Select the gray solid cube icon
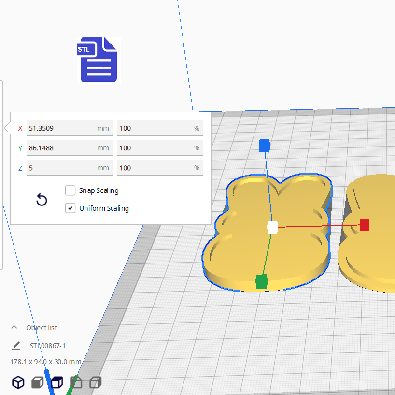Image resolution: width=395 pixels, height=395 pixels. [37, 382]
